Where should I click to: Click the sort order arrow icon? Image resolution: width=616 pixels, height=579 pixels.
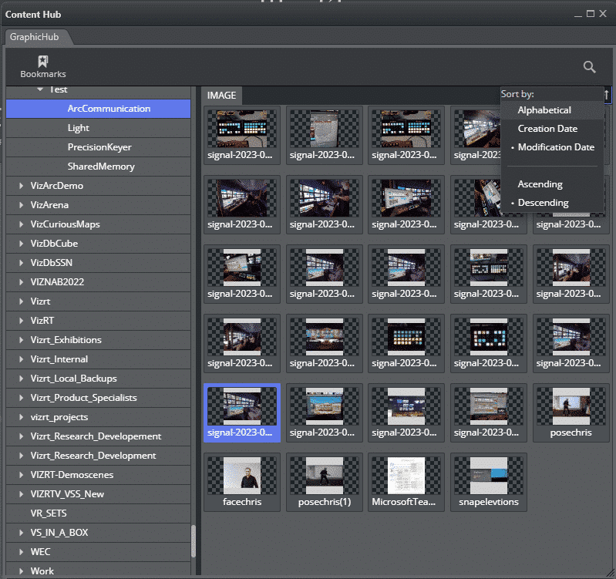[607, 95]
